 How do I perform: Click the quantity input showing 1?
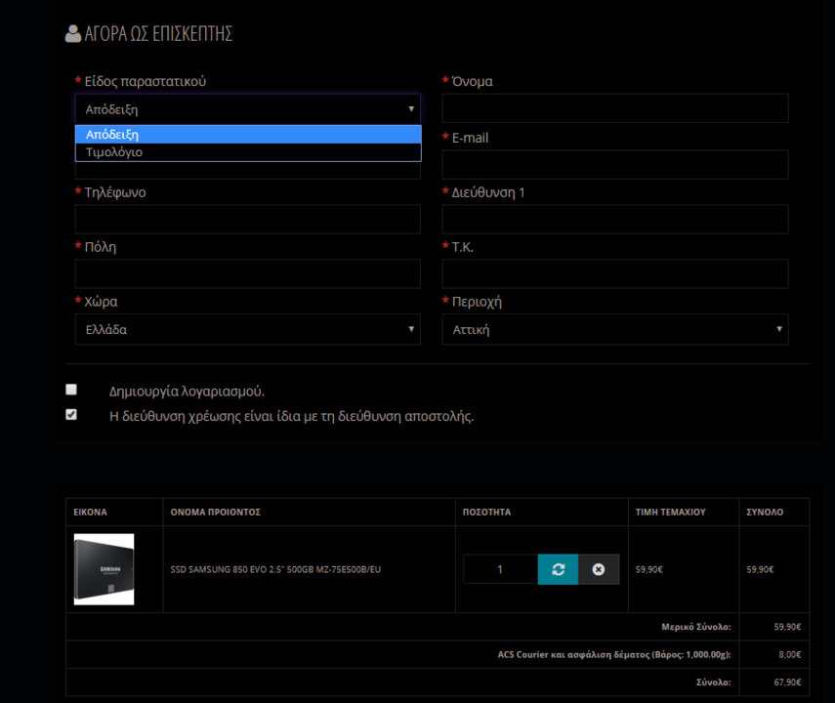(x=500, y=569)
